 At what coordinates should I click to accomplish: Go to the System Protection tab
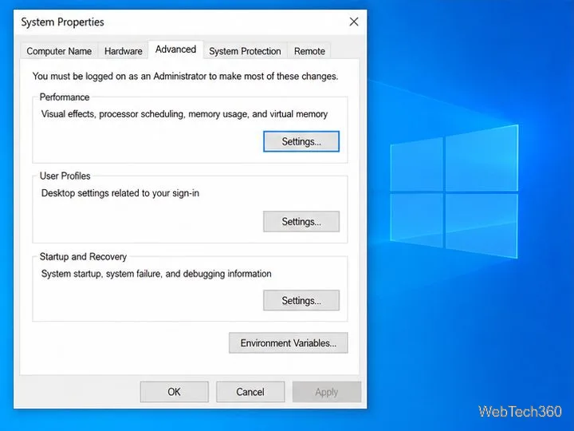tap(245, 51)
